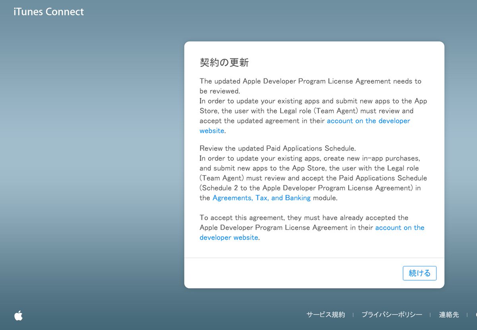Click the Apple logo icon in footer
477x330 pixels.
[x=18, y=315]
